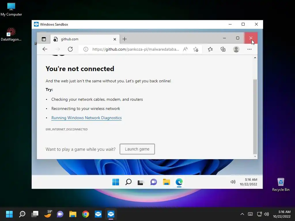Open the sandbox Chat icon
Image resolution: width=295 pixels, height=221 pixels.
(154, 182)
